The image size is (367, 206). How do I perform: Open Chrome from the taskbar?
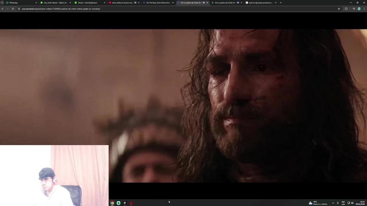112,203
